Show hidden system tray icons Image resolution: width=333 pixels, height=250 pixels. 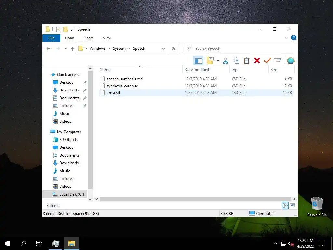[275, 243]
